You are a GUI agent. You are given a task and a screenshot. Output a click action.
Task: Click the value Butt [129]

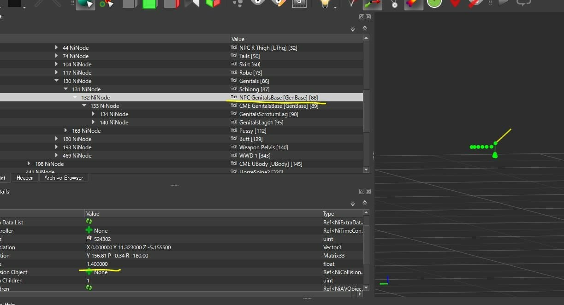[251, 139]
